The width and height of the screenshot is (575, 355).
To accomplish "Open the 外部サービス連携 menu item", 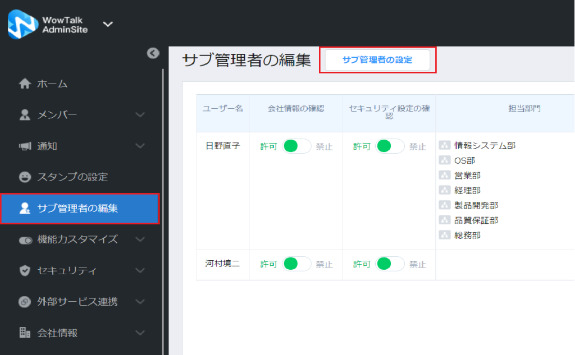I will [x=81, y=302].
